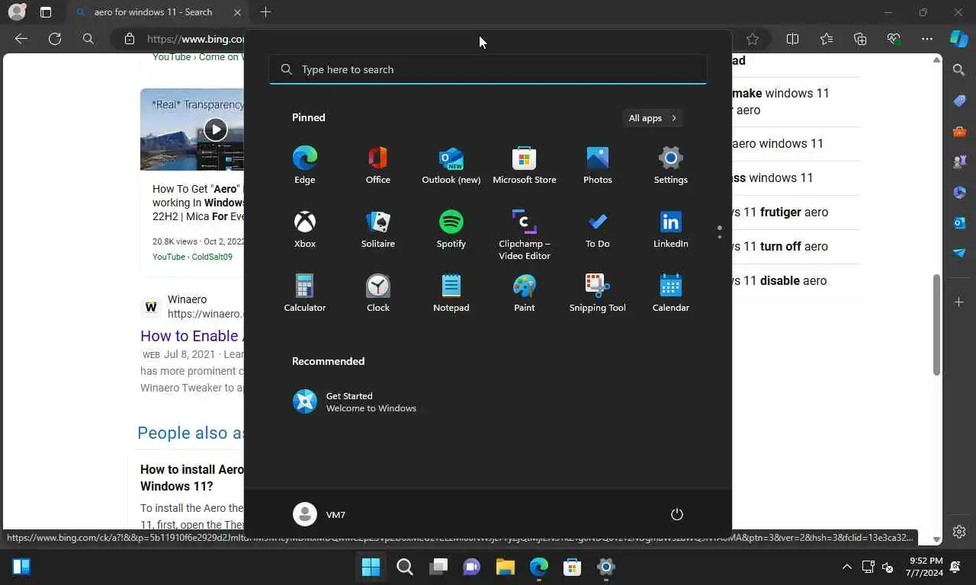
Task: Open Microsoft Store pinned app
Action: coord(525,165)
